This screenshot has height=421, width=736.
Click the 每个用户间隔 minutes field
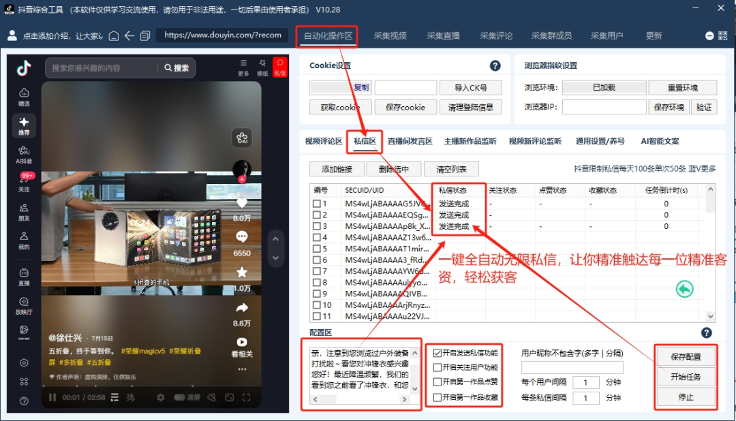(x=585, y=383)
